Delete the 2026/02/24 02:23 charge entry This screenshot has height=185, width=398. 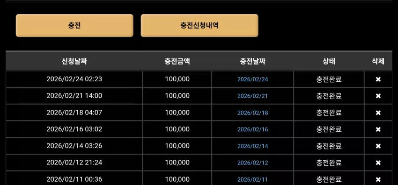378,79
